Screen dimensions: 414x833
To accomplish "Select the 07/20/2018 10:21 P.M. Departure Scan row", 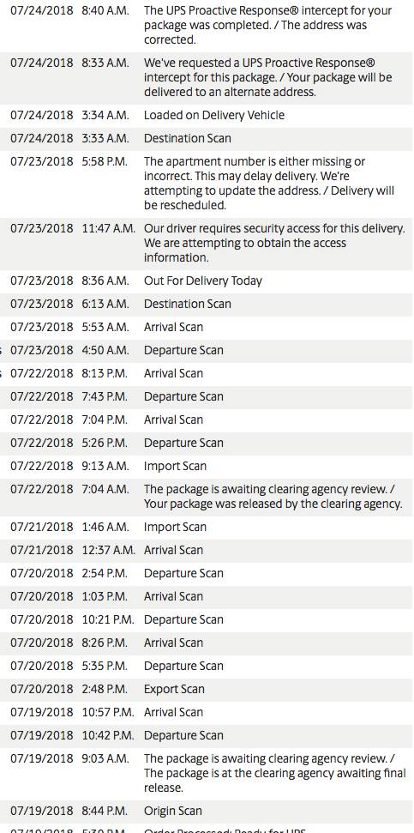I will click(207, 620).
